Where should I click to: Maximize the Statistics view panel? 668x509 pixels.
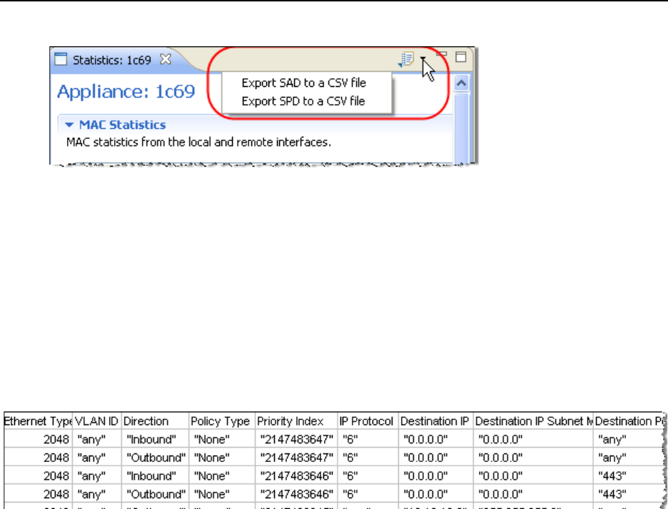click(x=461, y=58)
